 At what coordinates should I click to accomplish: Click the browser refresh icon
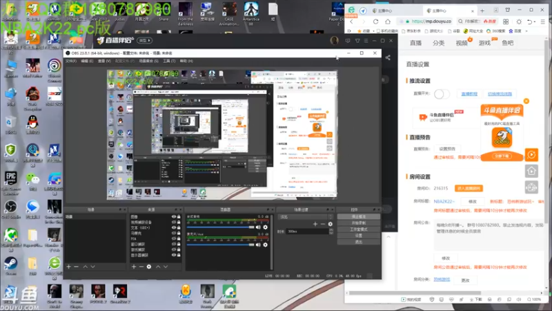375,21
